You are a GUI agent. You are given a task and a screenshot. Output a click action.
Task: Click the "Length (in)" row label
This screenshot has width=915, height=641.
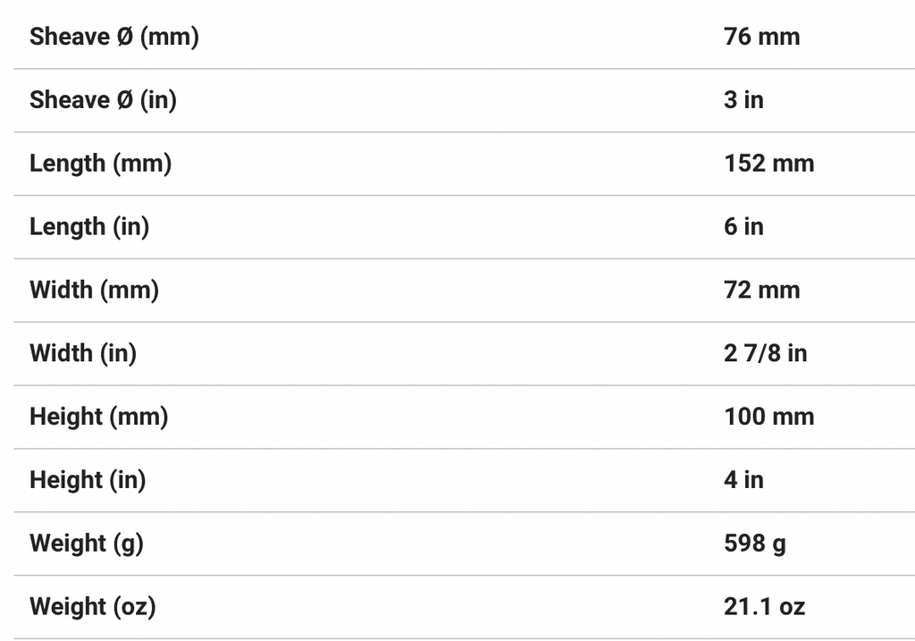[89, 227]
